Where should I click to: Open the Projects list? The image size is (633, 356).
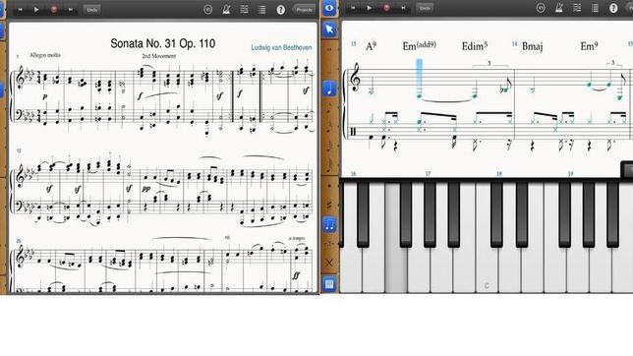tap(305, 9)
